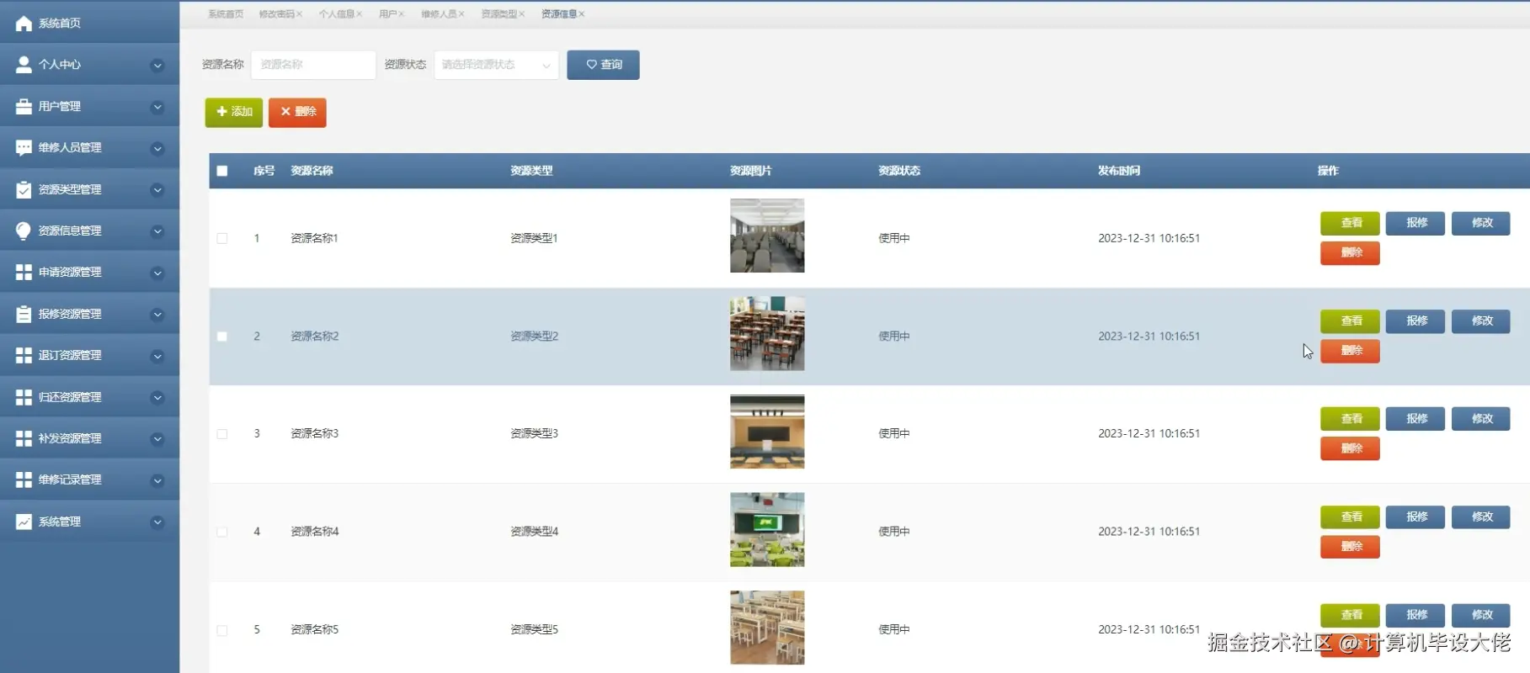Expand 报修资源管理 menu chevron
The image size is (1530, 673).
tap(157, 315)
